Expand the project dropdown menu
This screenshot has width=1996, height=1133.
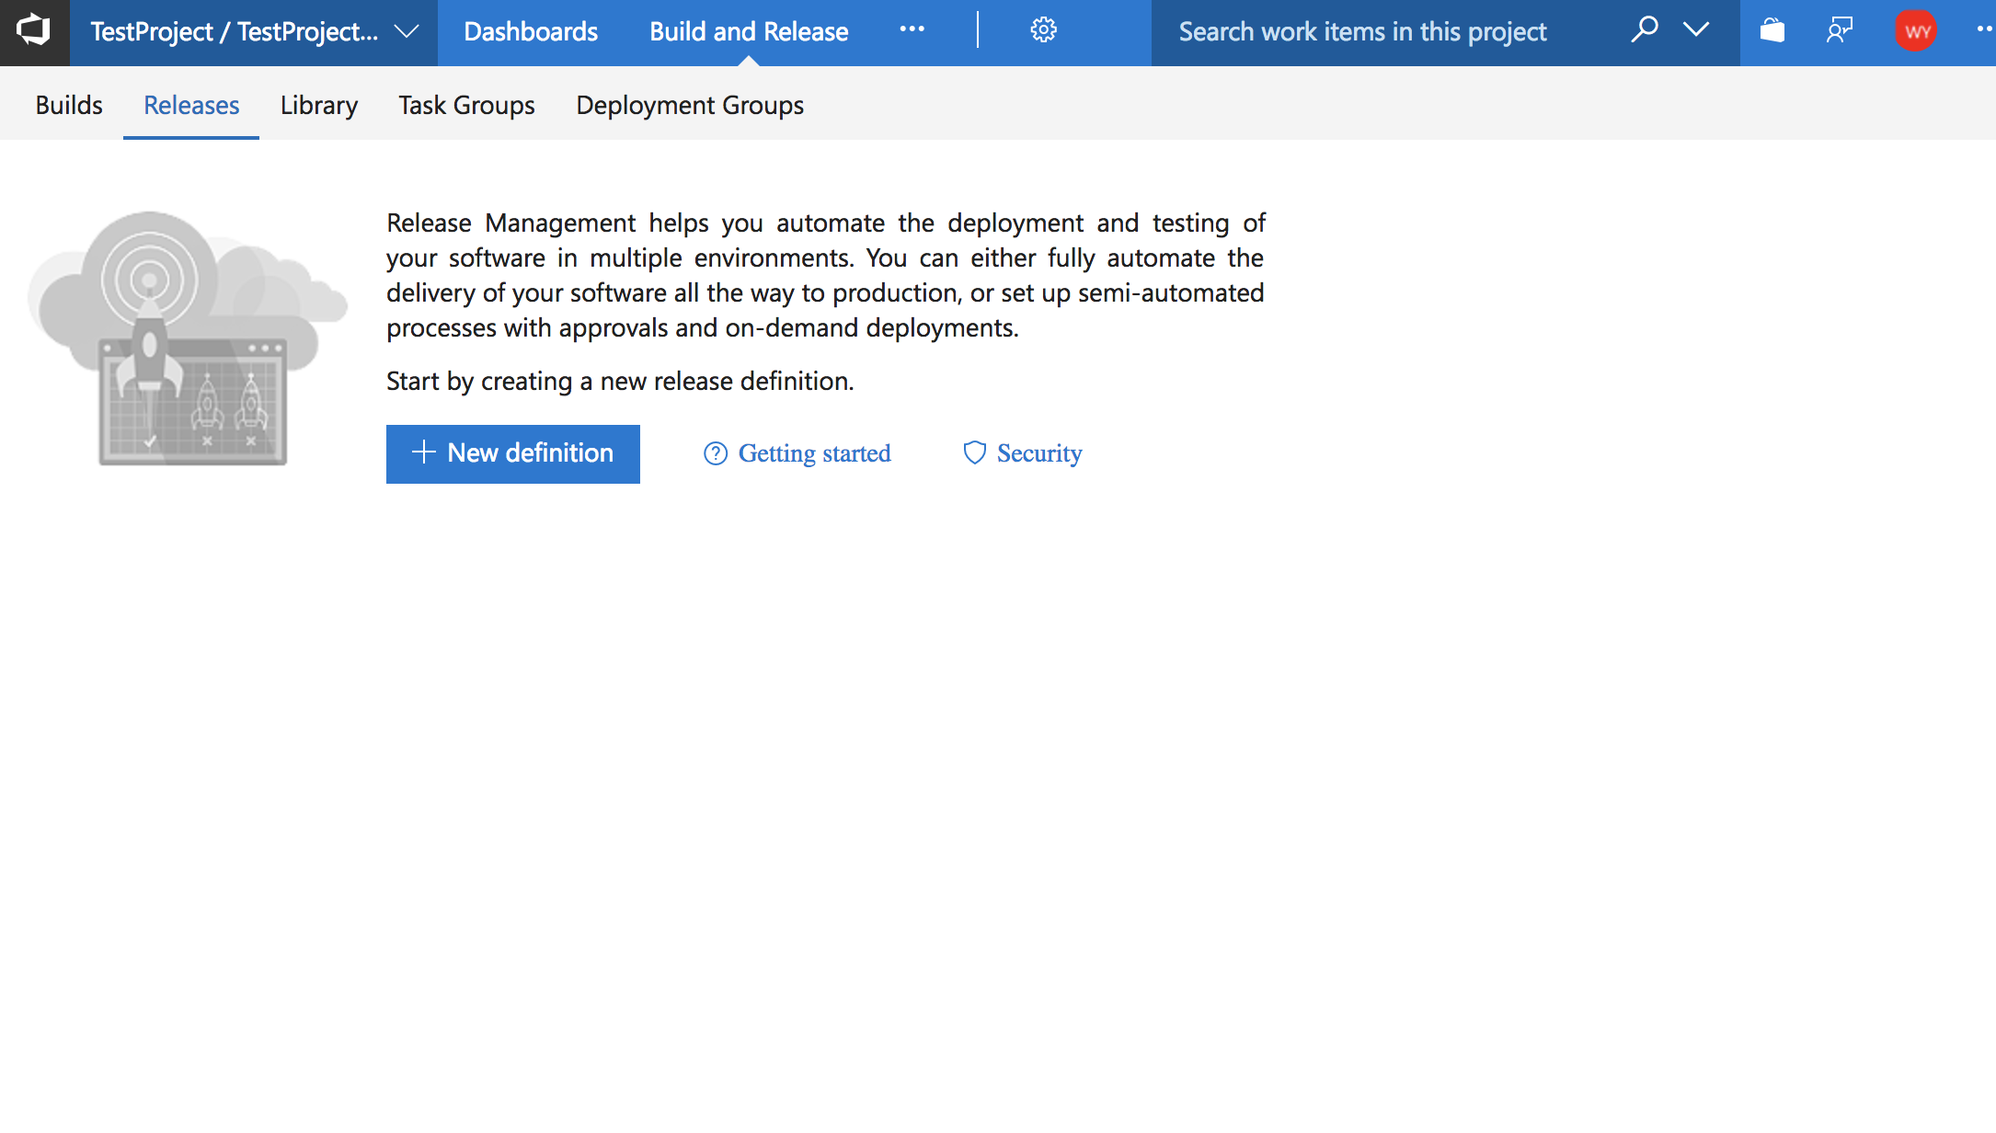click(x=410, y=30)
